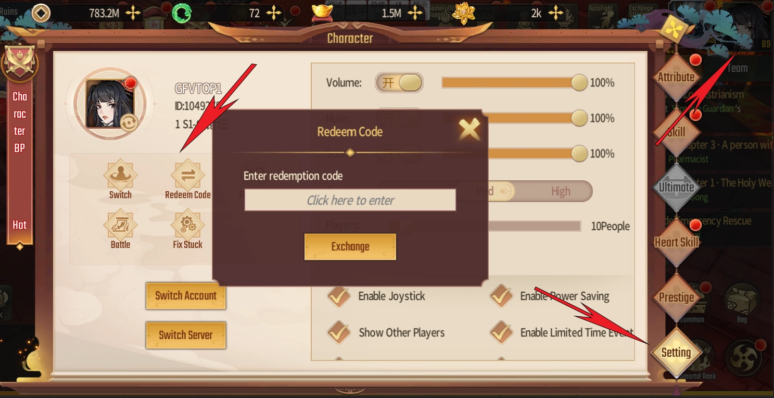Switch to the Heart Skill tab
Screen dimensions: 774x398
pyautogui.click(x=676, y=242)
